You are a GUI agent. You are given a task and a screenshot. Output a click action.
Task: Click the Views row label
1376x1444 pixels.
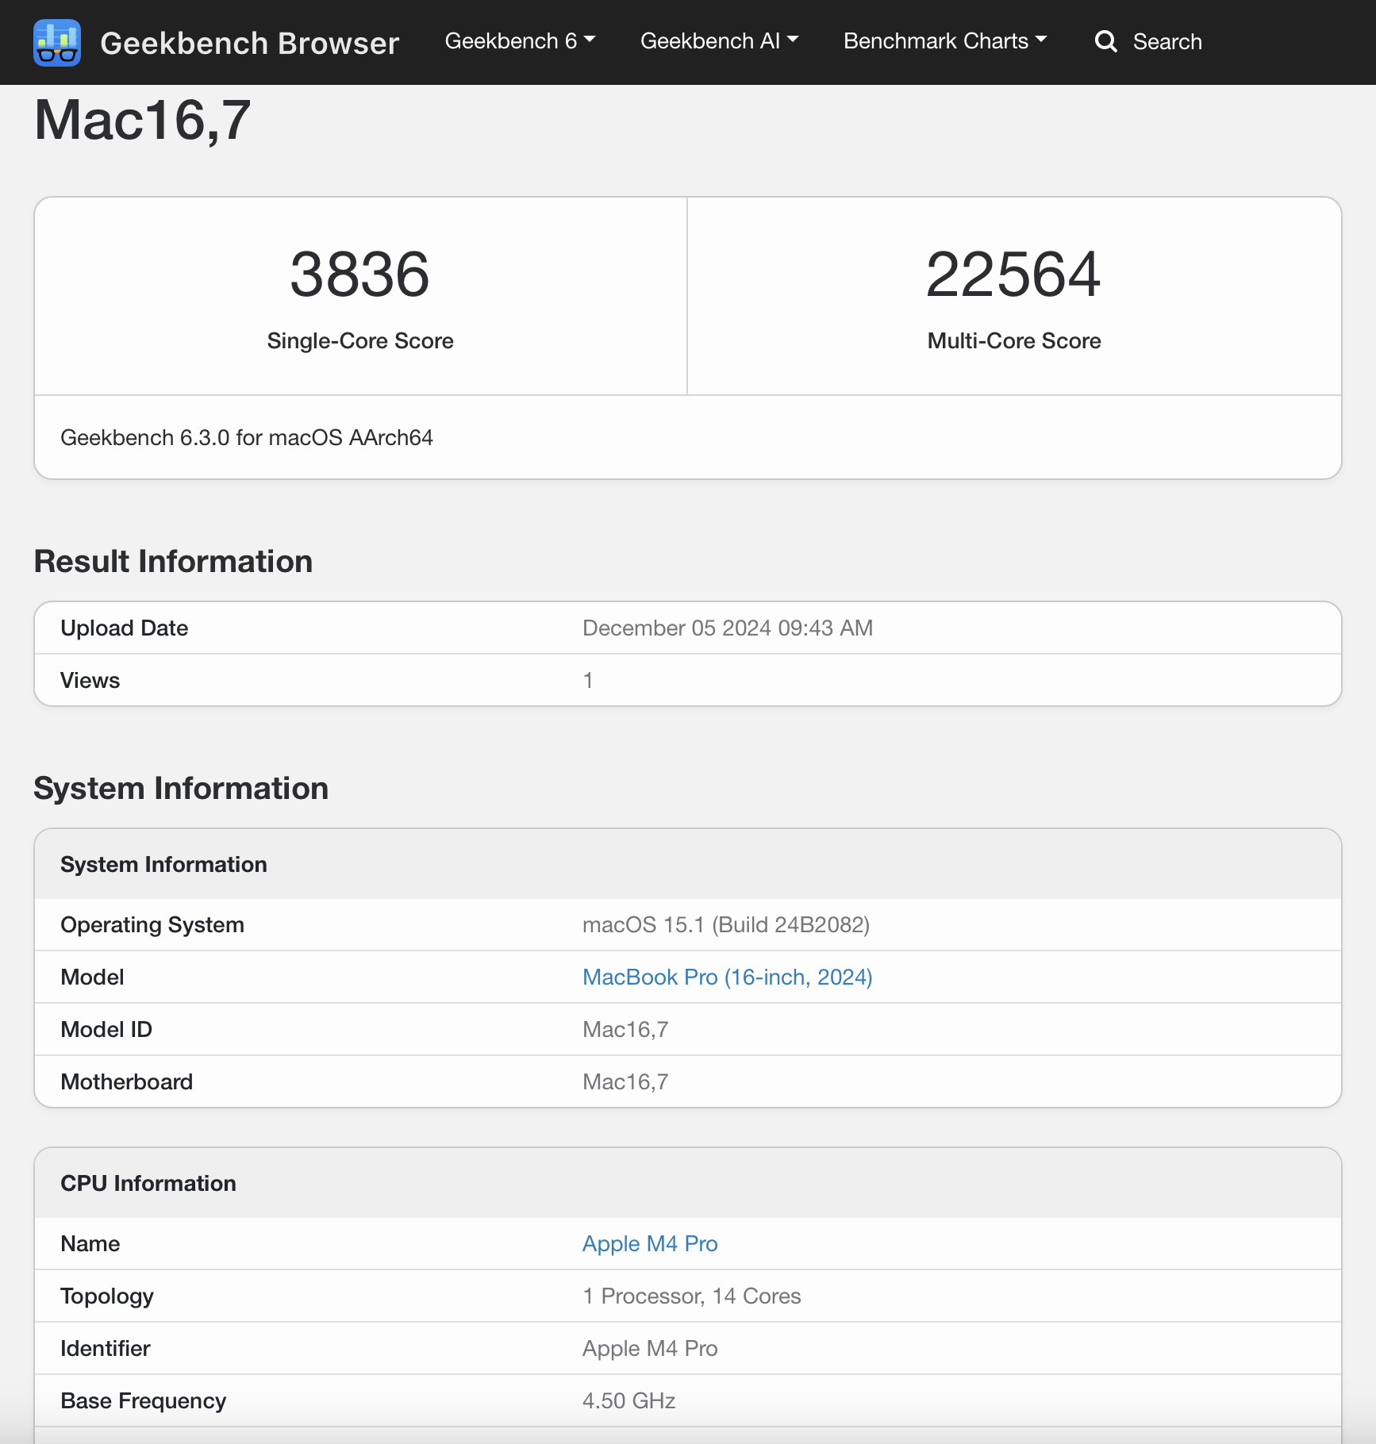click(90, 681)
